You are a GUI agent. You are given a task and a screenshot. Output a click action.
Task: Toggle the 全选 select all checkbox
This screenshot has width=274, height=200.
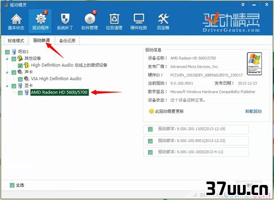[12, 185]
